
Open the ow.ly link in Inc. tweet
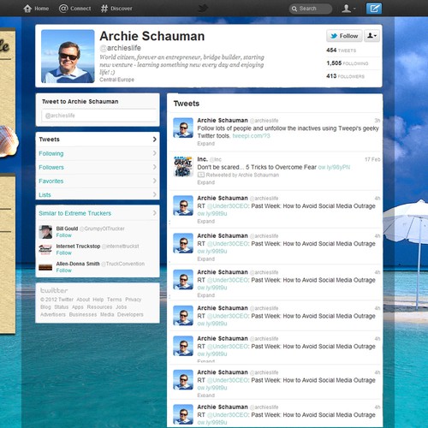pyautogui.click(x=334, y=167)
